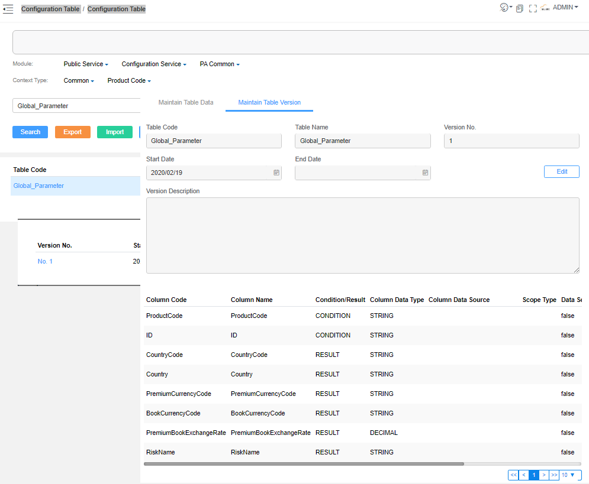Toggle fullscreen mode icon

(533, 8)
